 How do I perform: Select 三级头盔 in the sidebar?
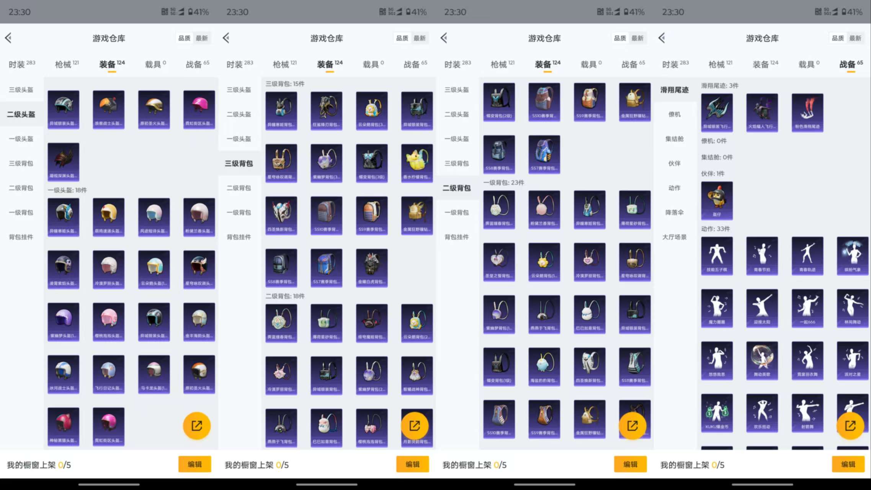click(22, 89)
